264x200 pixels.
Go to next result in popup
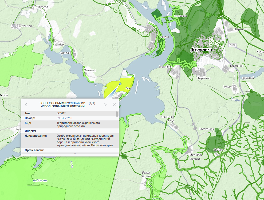click(105, 105)
